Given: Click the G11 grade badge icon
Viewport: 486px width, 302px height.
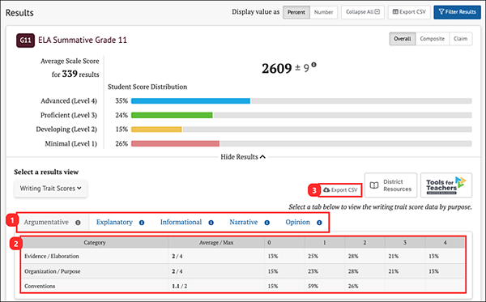Looking at the screenshot, I should coord(25,40).
